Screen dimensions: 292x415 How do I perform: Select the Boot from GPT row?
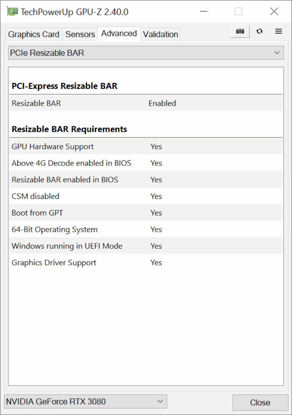point(146,213)
